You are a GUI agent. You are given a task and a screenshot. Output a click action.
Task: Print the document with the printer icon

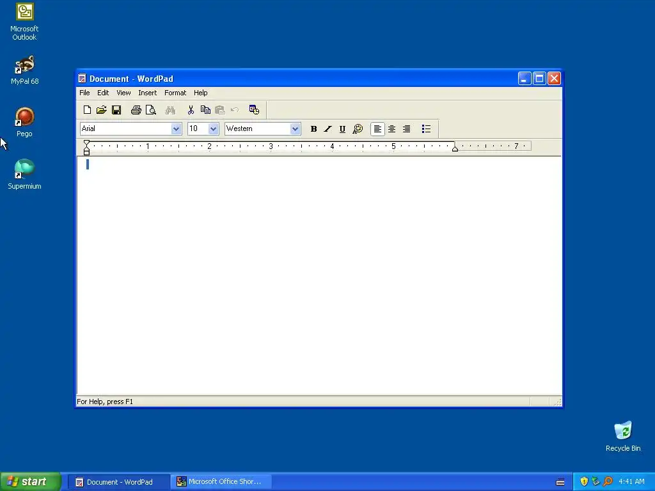(x=136, y=110)
